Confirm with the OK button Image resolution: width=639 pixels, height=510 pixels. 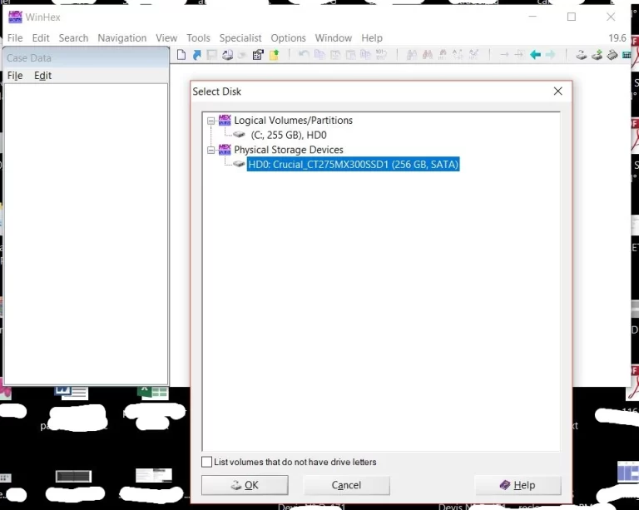click(x=245, y=485)
